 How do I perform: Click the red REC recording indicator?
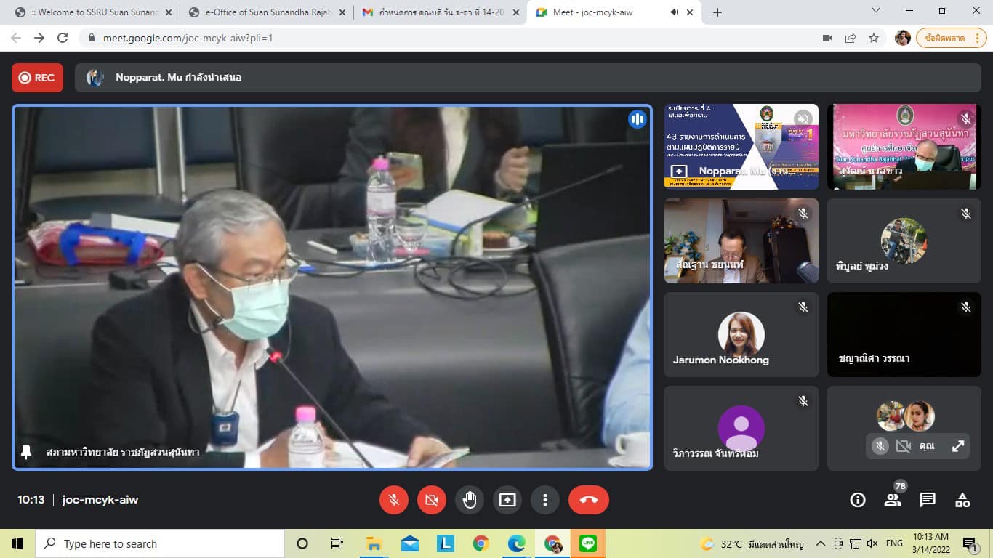point(37,78)
